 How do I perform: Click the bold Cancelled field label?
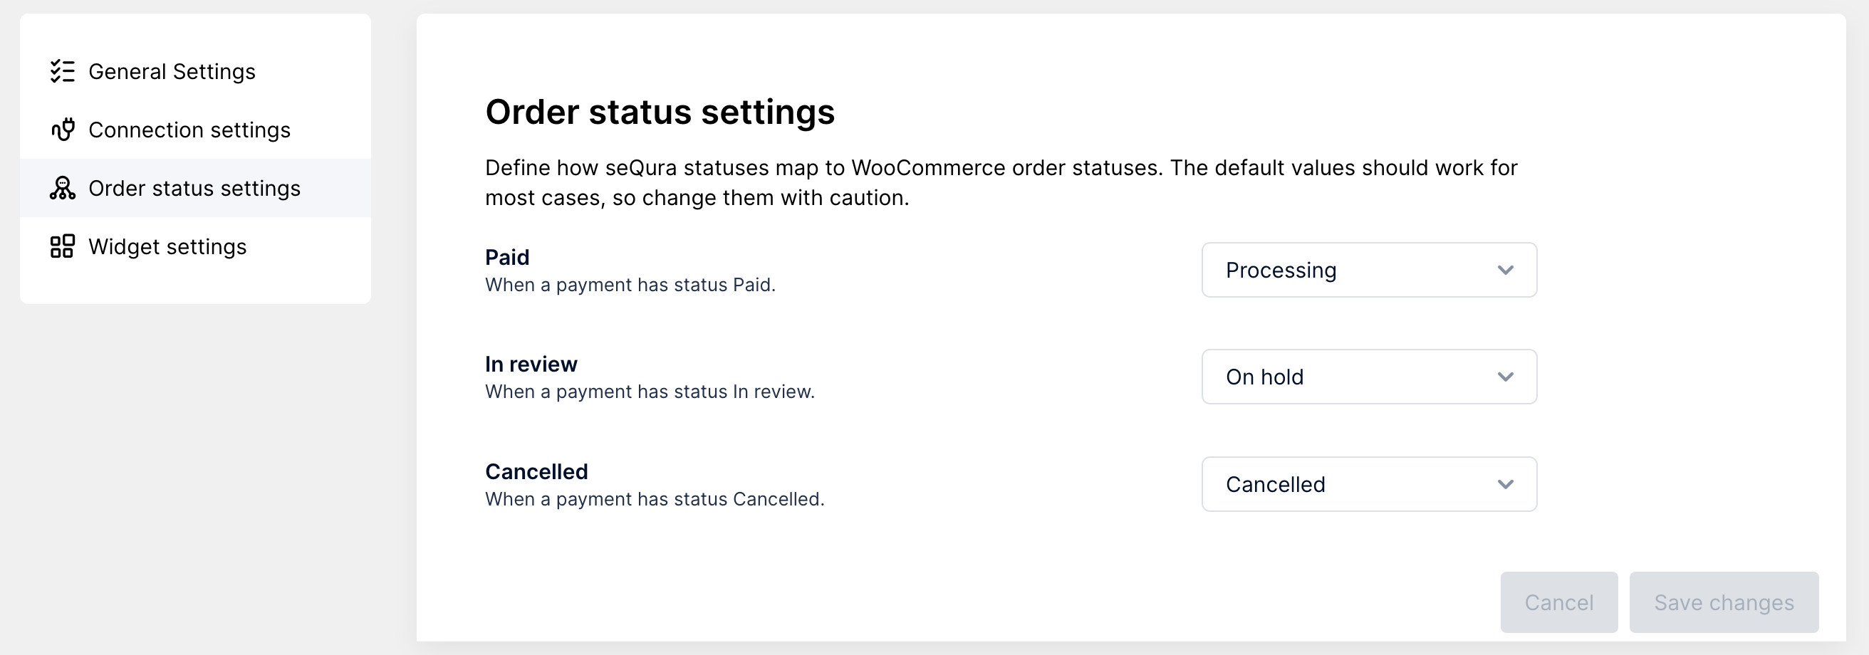[x=536, y=471]
